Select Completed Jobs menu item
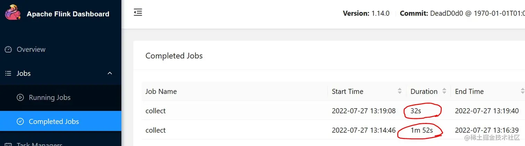The height and width of the screenshot is (146, 525). (54, 121)
